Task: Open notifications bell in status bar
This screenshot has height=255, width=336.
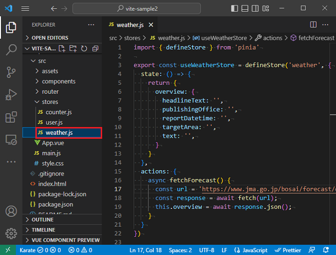Action: 326,250
